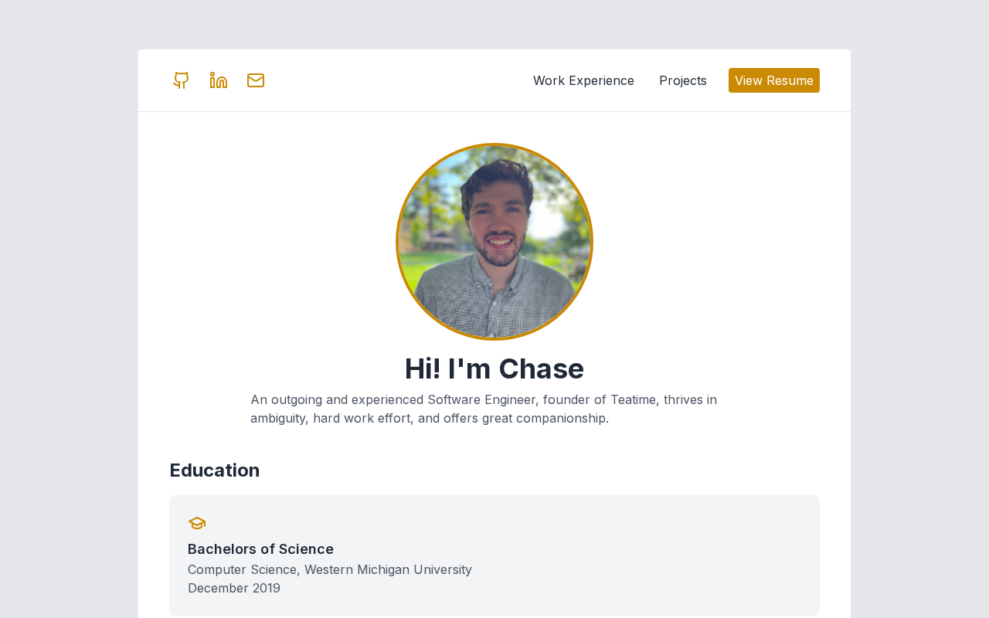Click "Western Michigan University" text
The height and width of the screenshot is (618, 989).
(388, 569)
